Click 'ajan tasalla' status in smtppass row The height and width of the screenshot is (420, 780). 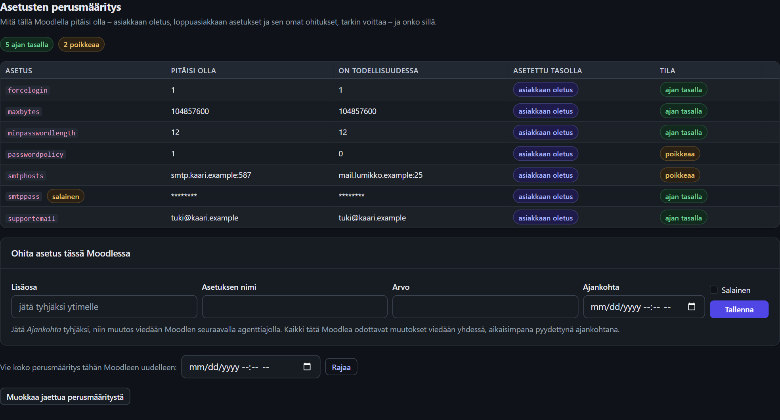click(x=683, y=196)
